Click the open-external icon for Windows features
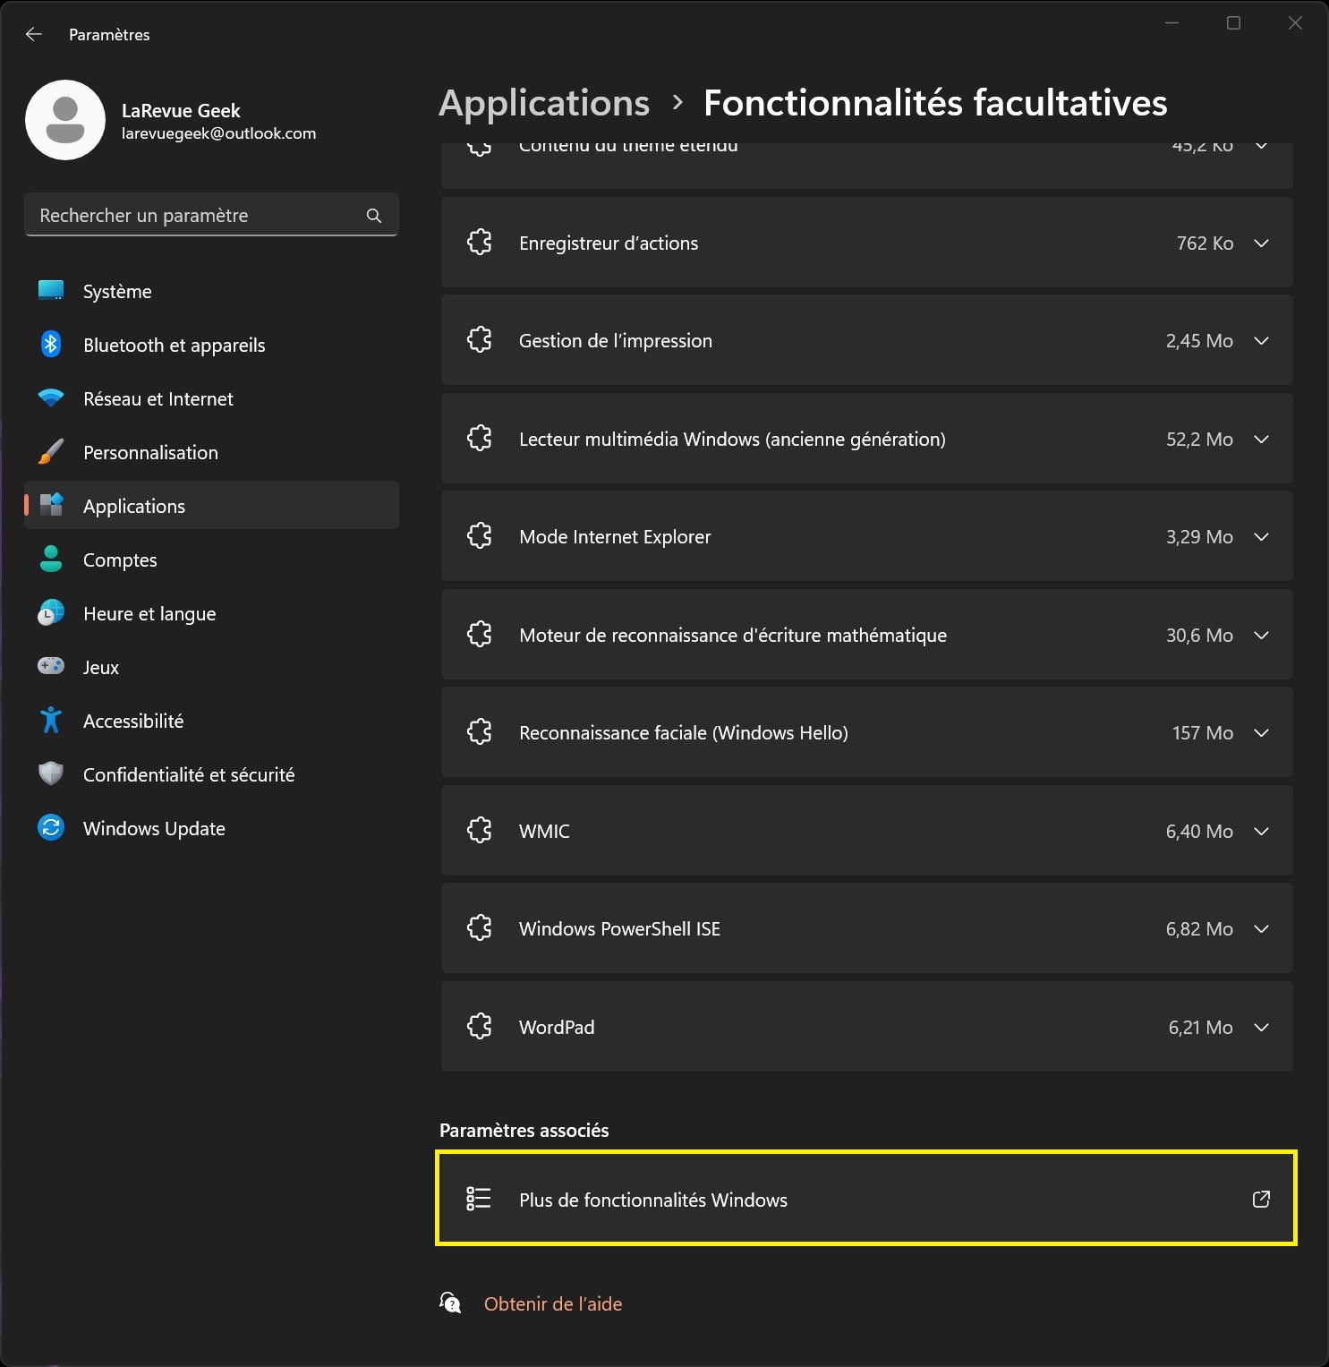The width and height of the screenshot is (1329, 1367). tap(1261, 1200)
